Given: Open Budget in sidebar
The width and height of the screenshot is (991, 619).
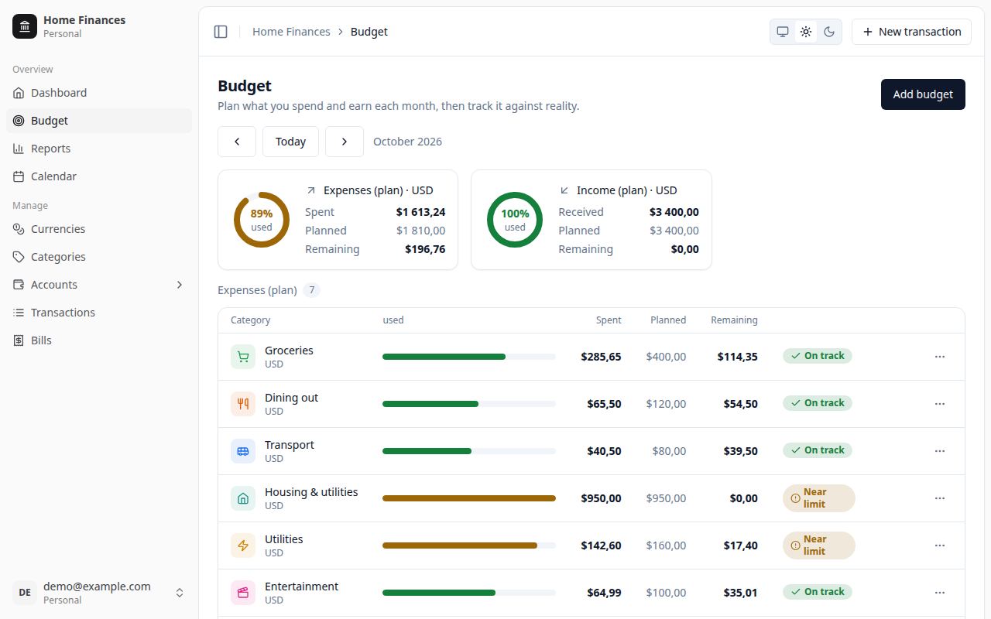Looking at the screenshot, I should pos(99,121).
